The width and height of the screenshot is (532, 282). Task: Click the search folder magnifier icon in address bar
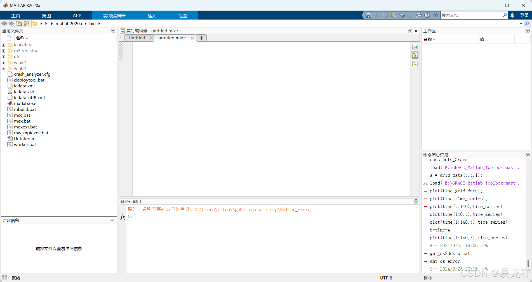[x=527, y=23]
